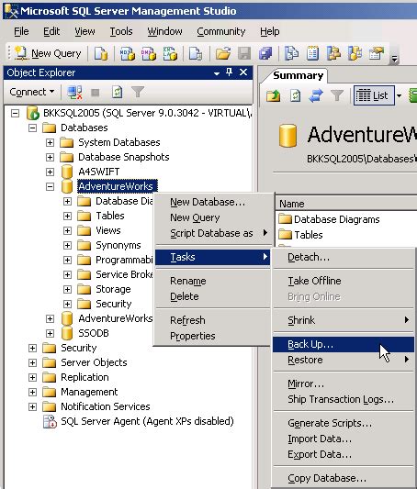
Task: Choose New Query in the context menu
Action: point(212,217)
